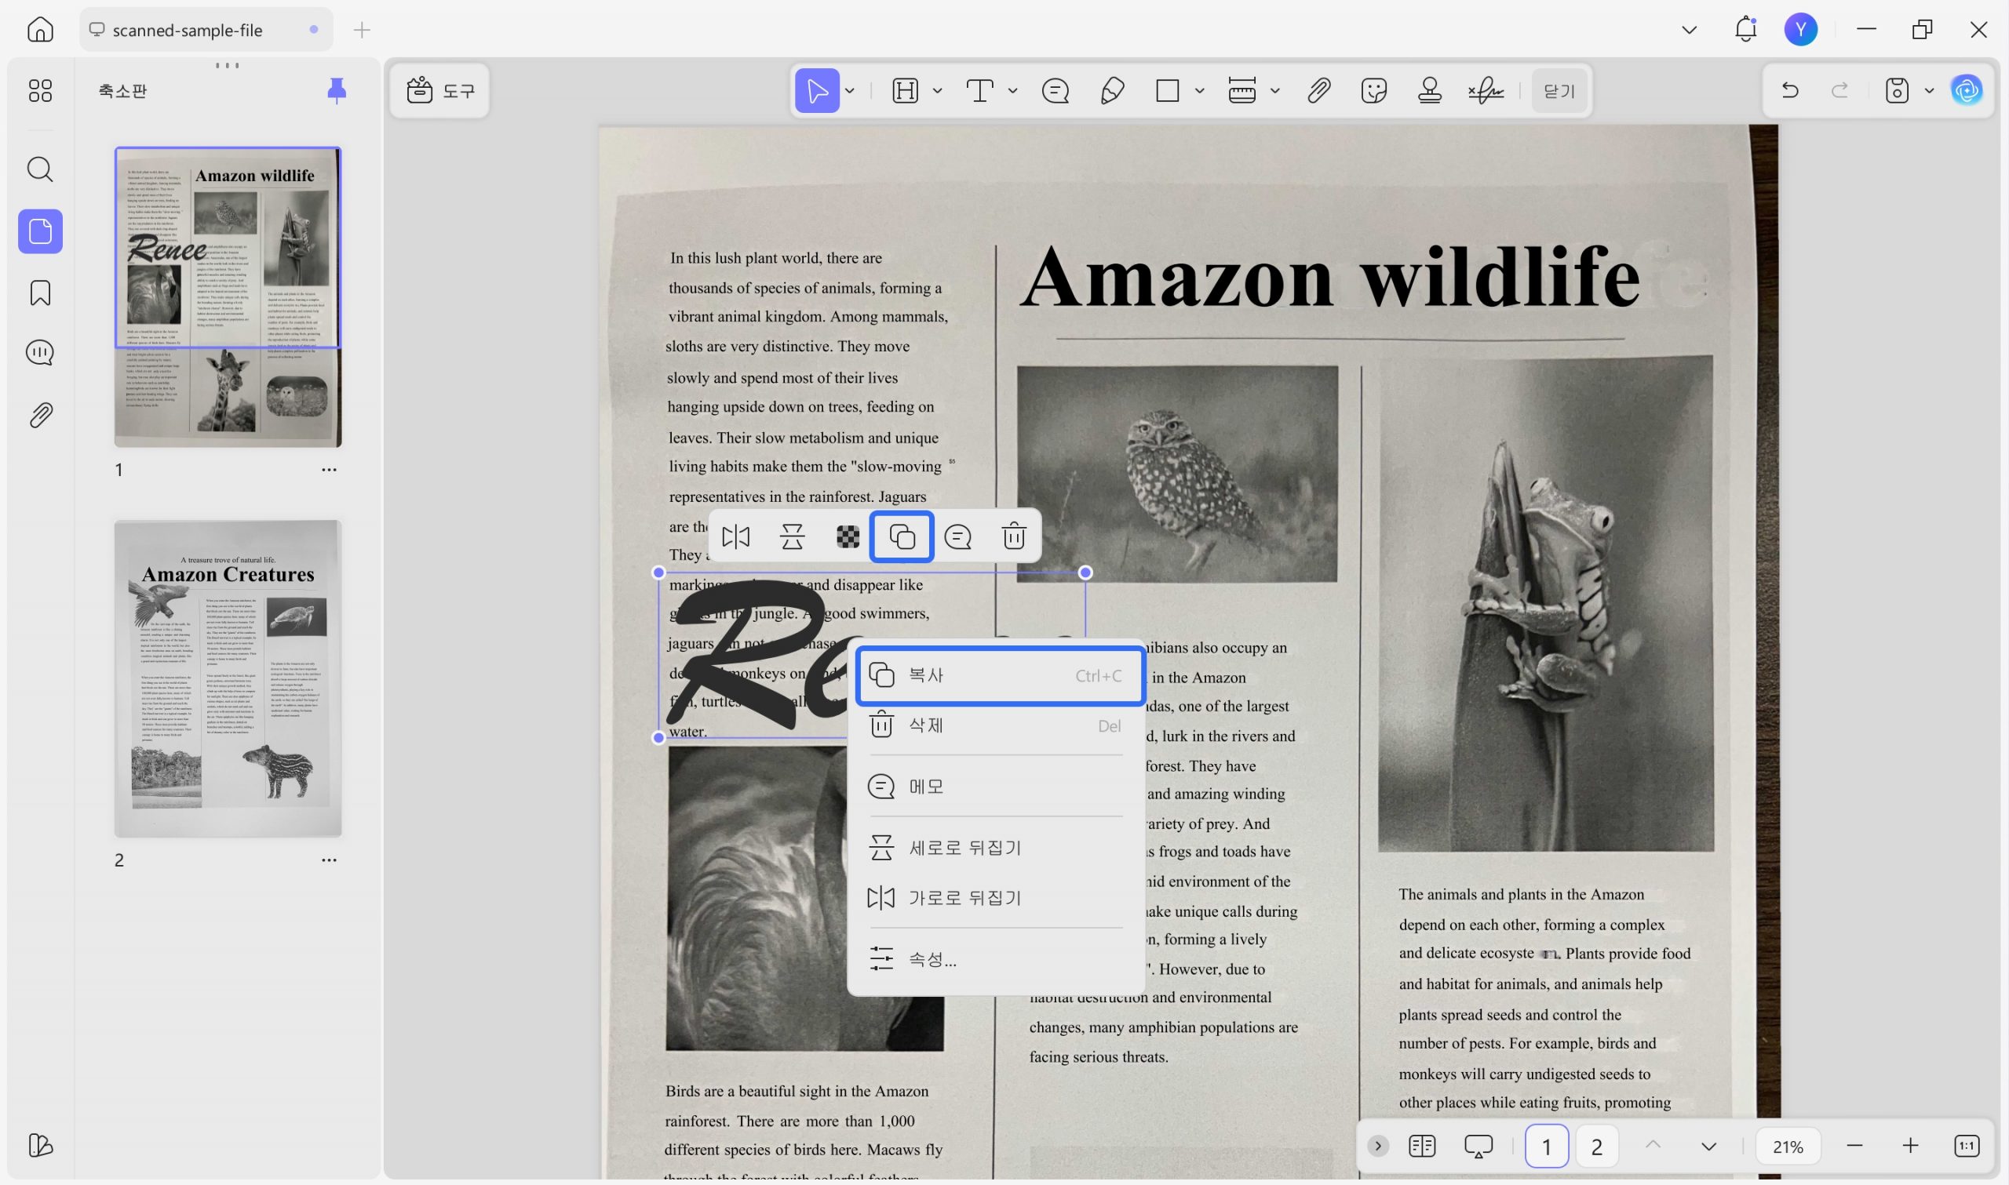Viewport: 2009px width, 1185px height.
Task: Open the save options dropdown arrow
Action: tap(1929, 91)
